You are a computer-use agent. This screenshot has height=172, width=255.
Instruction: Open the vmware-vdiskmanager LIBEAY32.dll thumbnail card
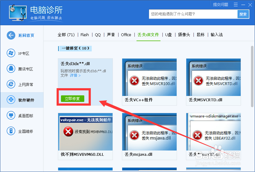pyautogui.click(x=213, y=136)
